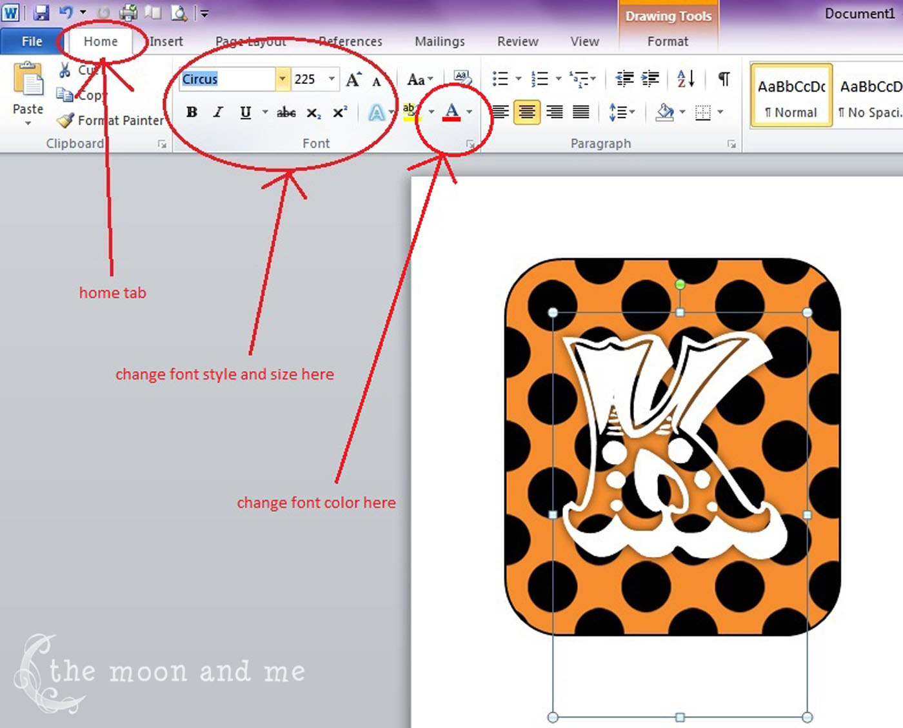Image resolution: width=903 pixels, height=728 pixels.
Task: Open the Text Effects icon
Action: point(376,112)
